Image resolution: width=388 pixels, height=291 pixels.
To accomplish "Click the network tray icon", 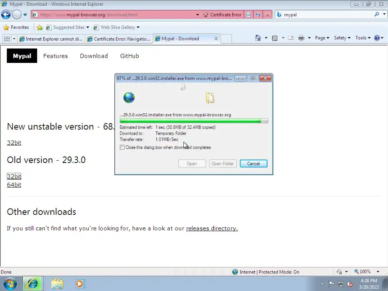I will click(x=341, y=284).
